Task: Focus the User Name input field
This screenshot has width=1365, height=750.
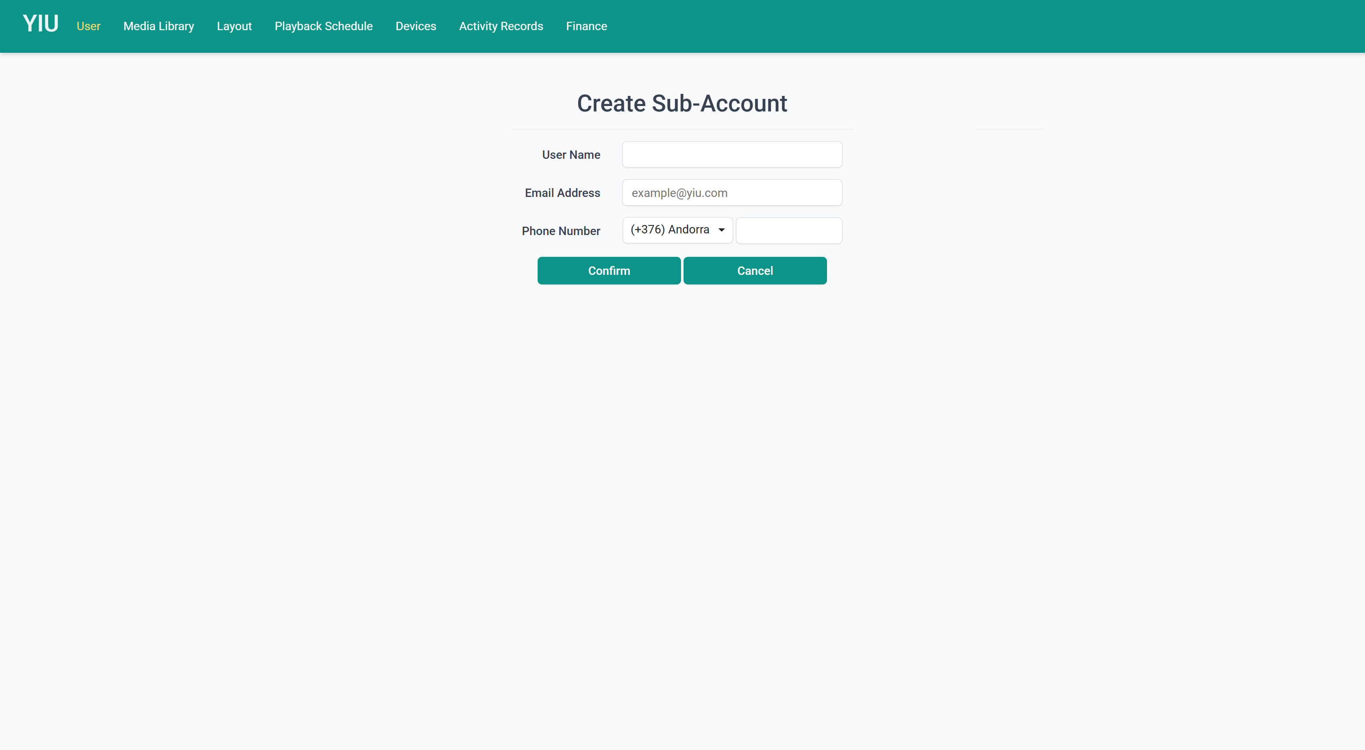Action: coord(732,155)
